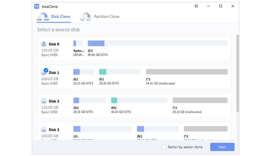Click the 'Basic MBR' text under Disk 0
The height and width of the screenshot is (156, 271).
click(49, 55)
